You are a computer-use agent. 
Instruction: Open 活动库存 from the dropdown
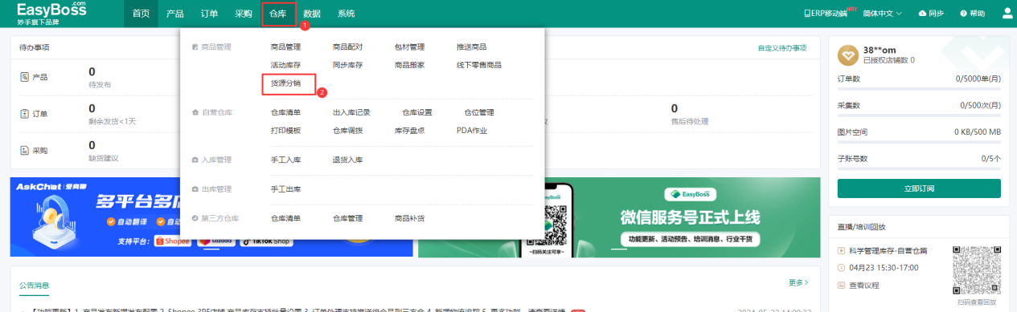pos(285,65)
